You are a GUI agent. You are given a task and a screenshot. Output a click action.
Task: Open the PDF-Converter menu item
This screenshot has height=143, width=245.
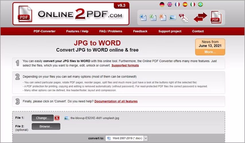pyautogui.click(x=44, y=31)
